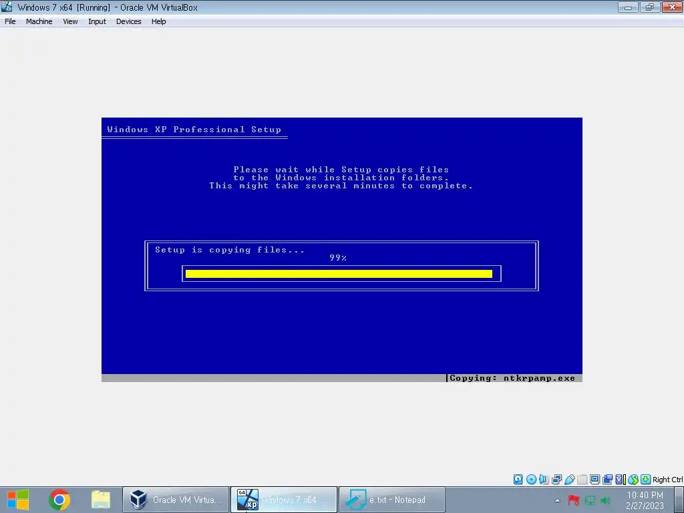Open the Input menu
684x513 pixels.
pos(97,21)
